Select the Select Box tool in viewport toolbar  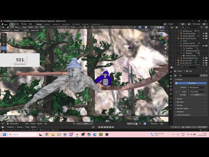pyautogui.click(x=4, y=35)
